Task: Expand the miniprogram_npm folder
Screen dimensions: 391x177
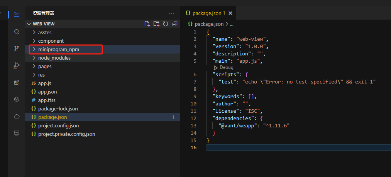Action: coord(58,50)
